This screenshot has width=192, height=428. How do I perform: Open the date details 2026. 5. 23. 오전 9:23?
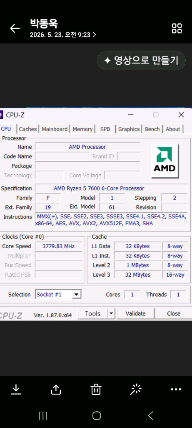(x=63, y=35)
